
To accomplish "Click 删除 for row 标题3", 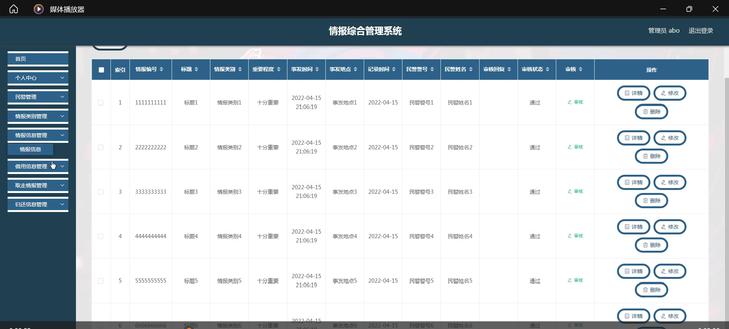I will click(x=652, y=201).
